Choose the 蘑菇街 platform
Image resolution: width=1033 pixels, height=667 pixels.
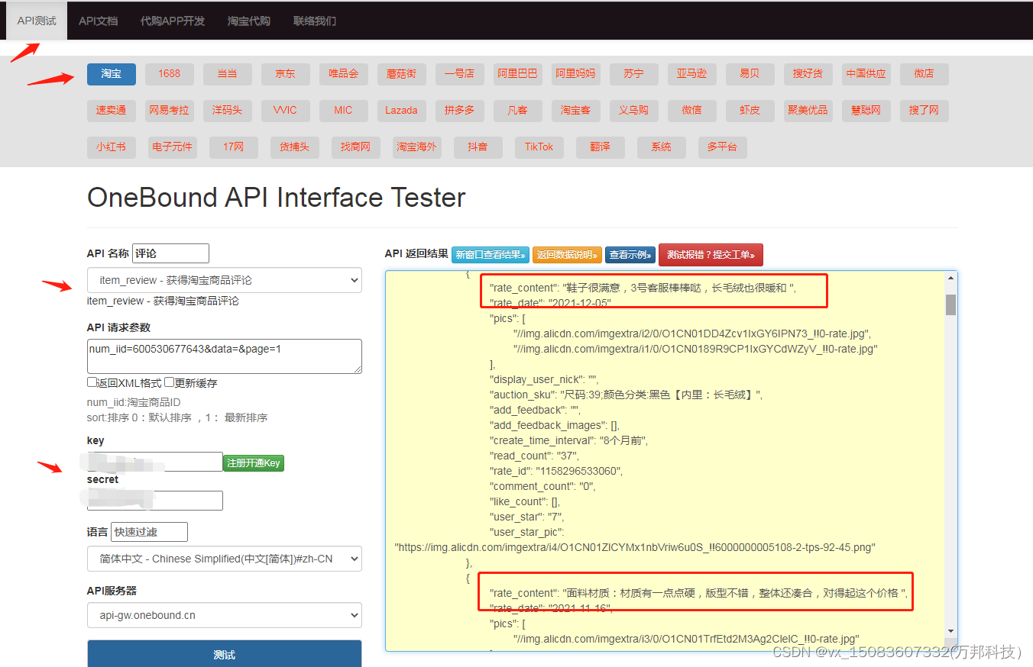pos(402,74)
